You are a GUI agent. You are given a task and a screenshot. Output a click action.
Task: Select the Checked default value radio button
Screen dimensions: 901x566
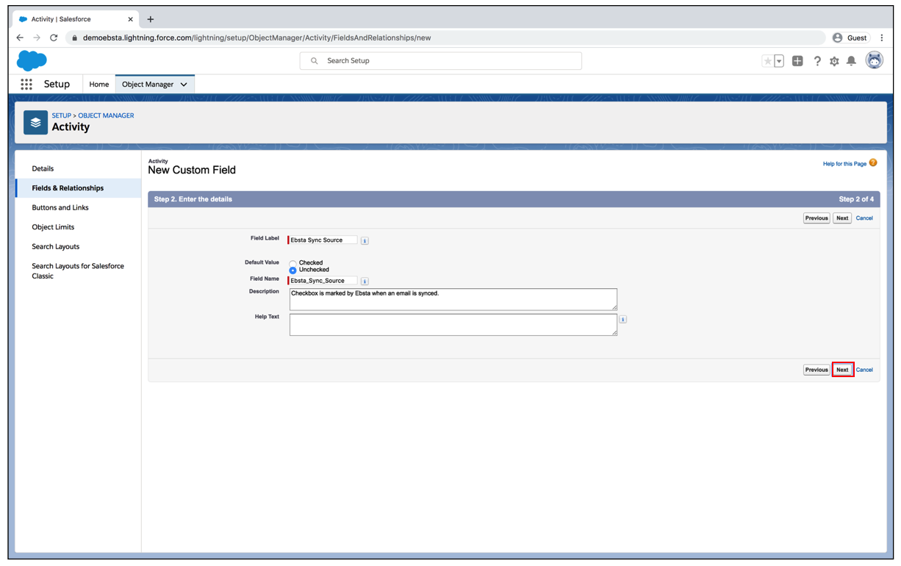(x=292, y=263)
